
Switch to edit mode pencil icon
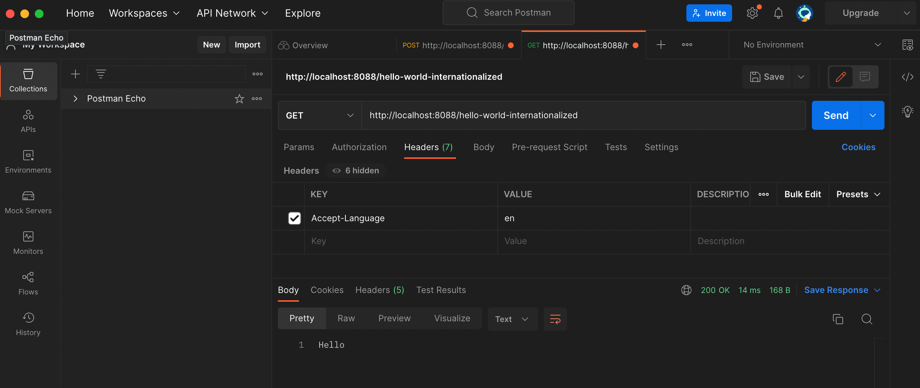point(841,77)
